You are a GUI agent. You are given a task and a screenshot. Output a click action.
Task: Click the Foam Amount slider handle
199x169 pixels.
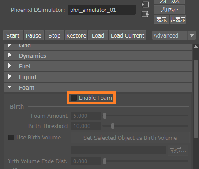(105, 116)
